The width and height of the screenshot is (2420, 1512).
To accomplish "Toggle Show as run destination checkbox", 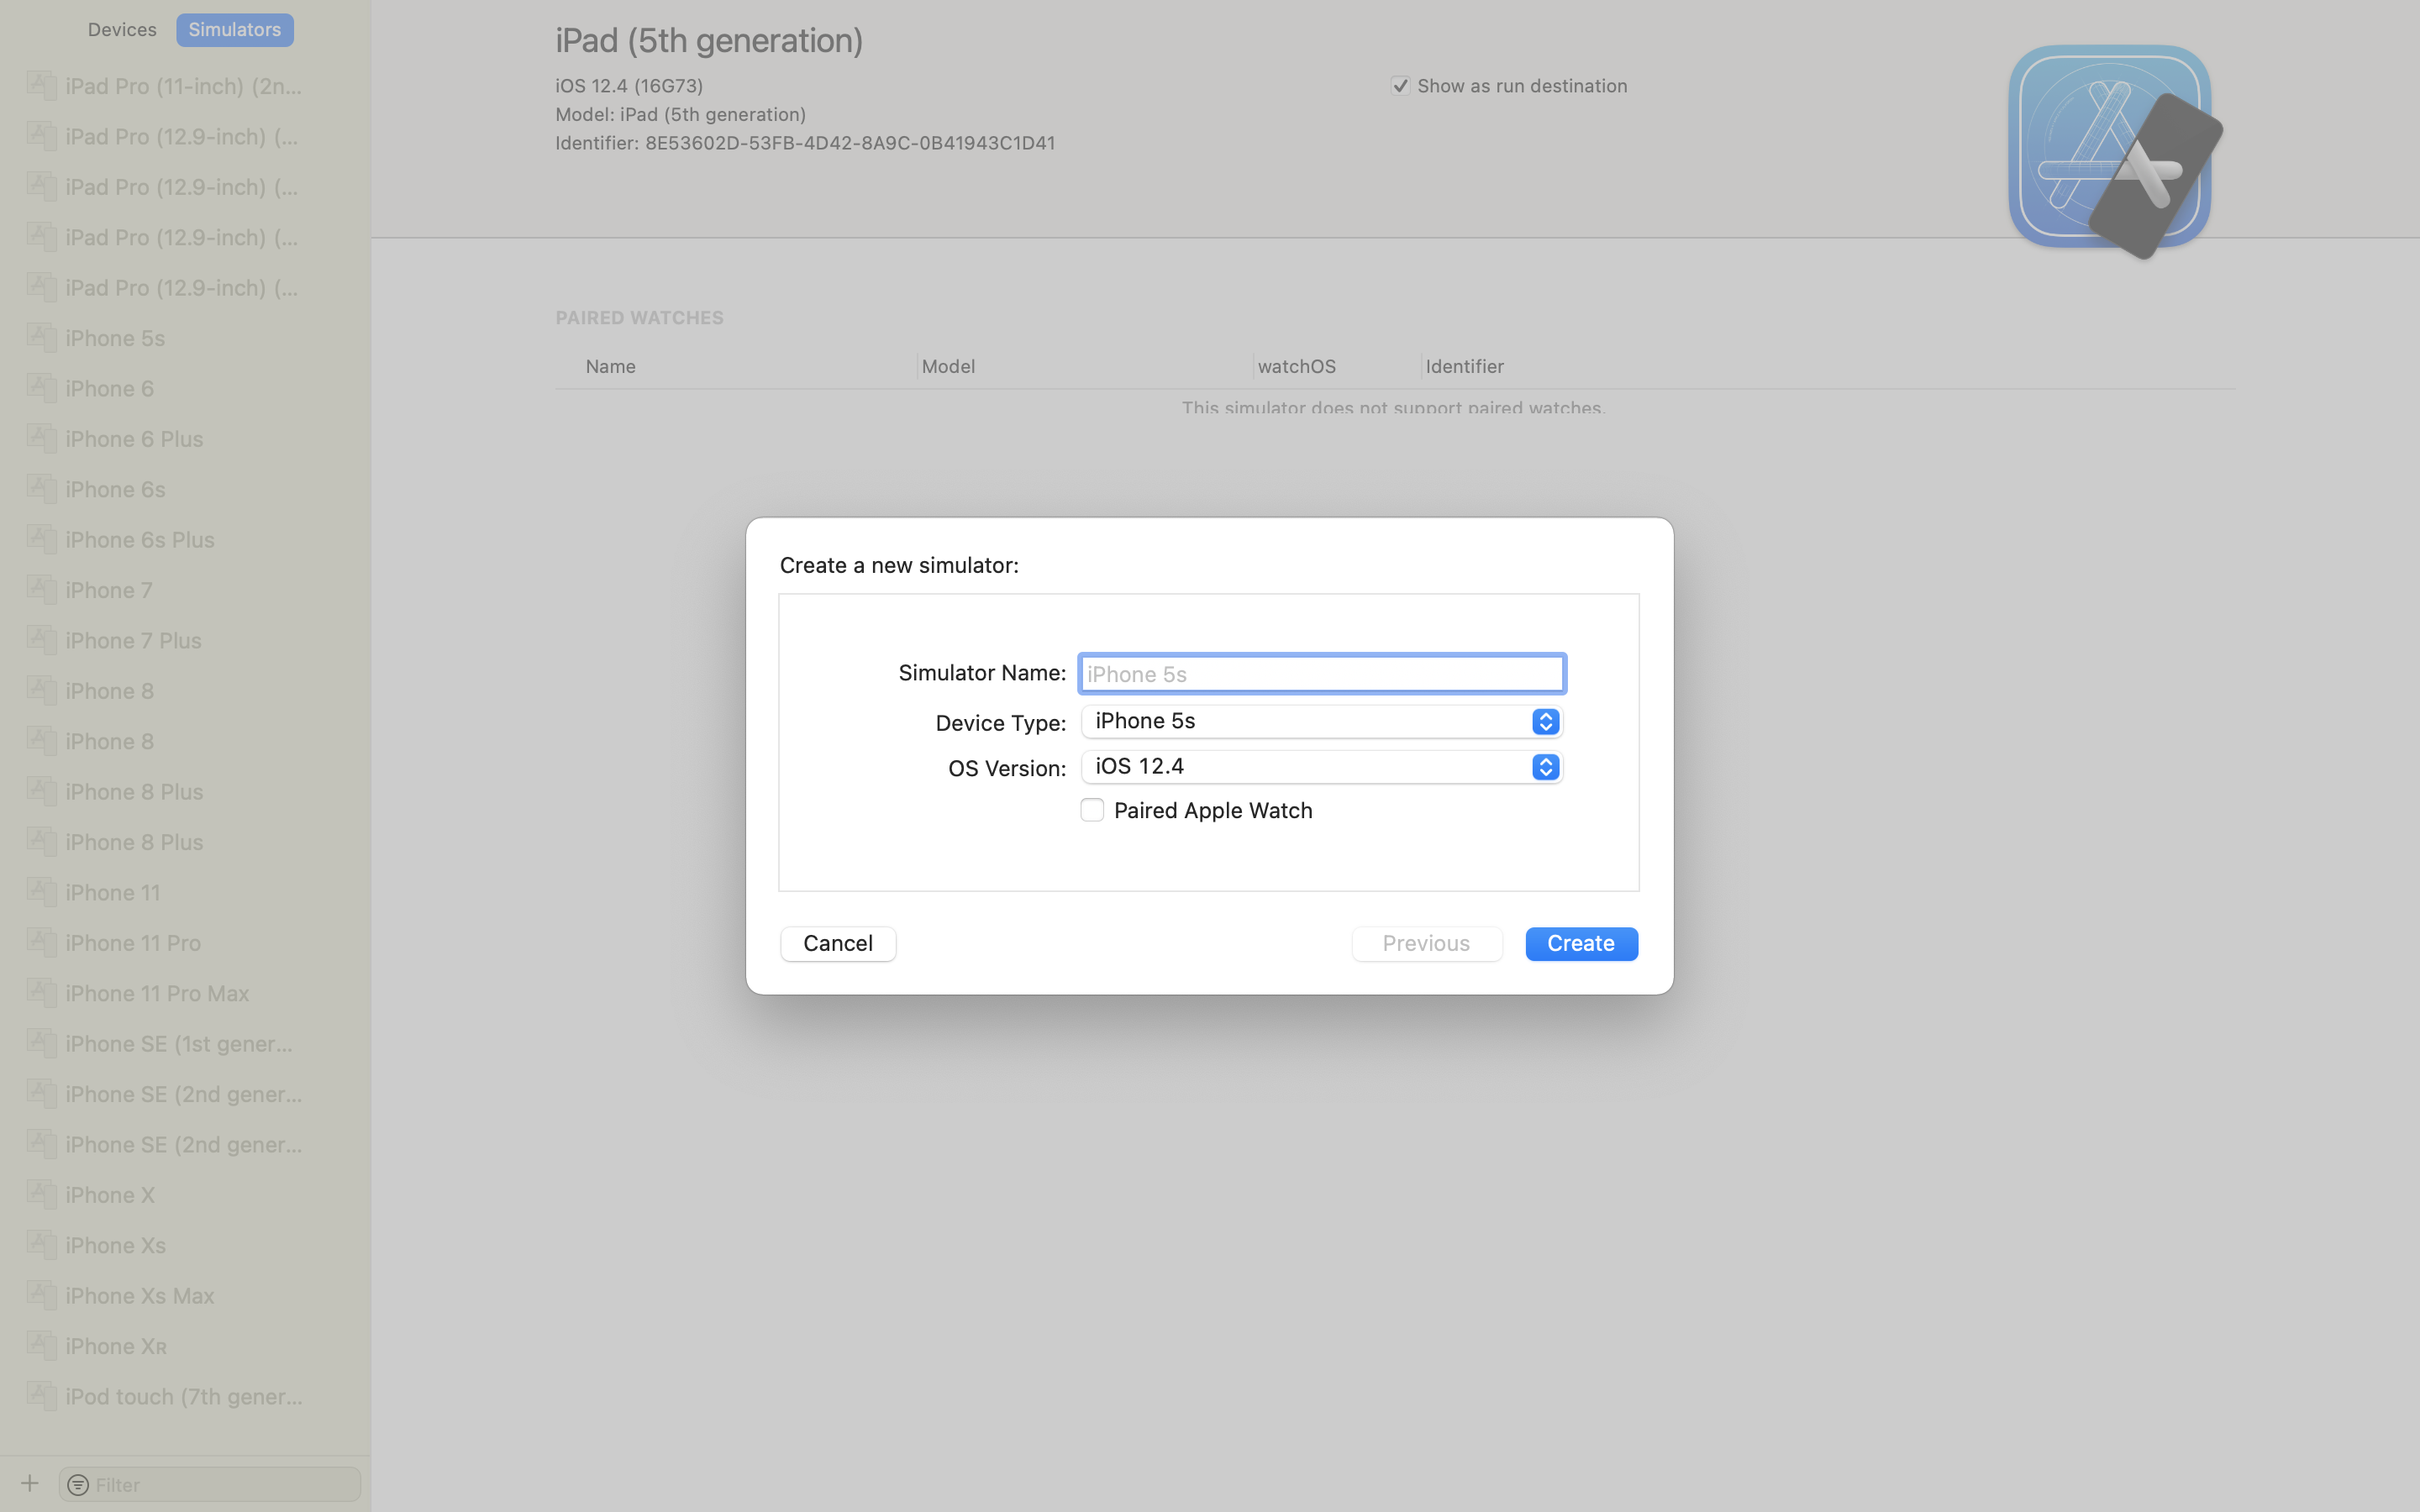I will [1400, 86].
